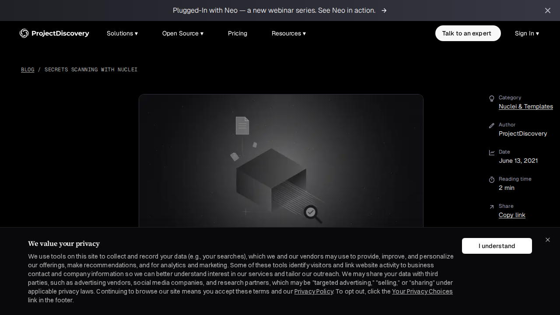
Task: Click the Reading time stopwatch icon
Action: click(x=492, y=180)
